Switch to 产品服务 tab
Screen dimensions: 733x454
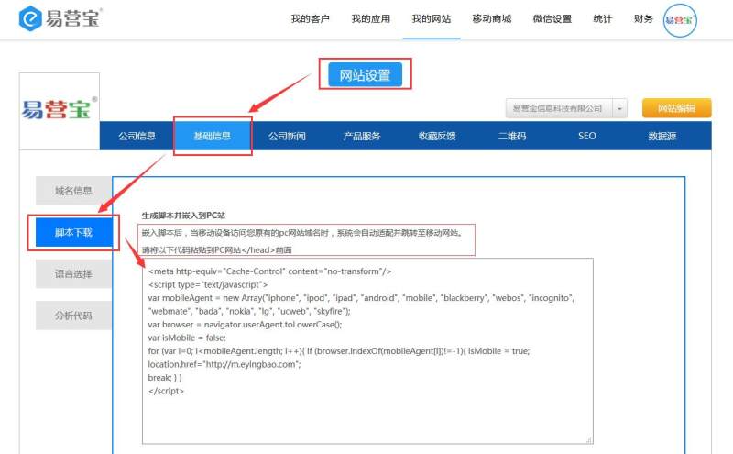[362, 136]
